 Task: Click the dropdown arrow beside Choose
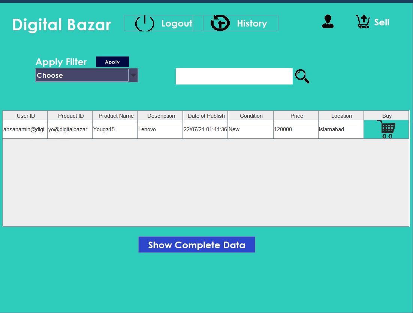(133, 75)
